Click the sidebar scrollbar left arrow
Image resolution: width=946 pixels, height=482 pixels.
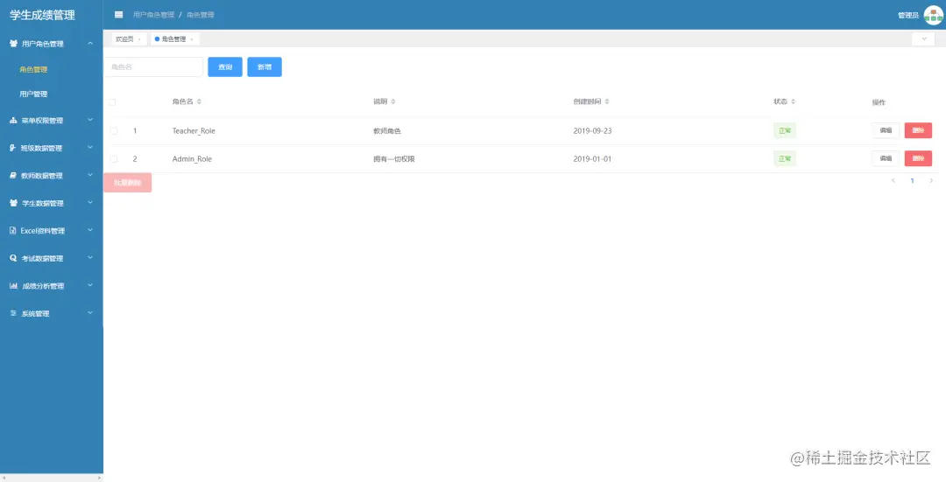[x=3, y=478]
